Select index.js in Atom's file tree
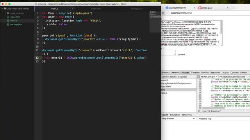This screenshot has height=140, width=250. (x=14, y=21)
